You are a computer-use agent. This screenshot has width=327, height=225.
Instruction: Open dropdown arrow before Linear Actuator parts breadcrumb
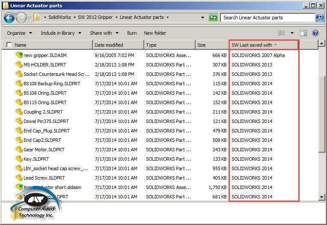[x=116, y=17]
